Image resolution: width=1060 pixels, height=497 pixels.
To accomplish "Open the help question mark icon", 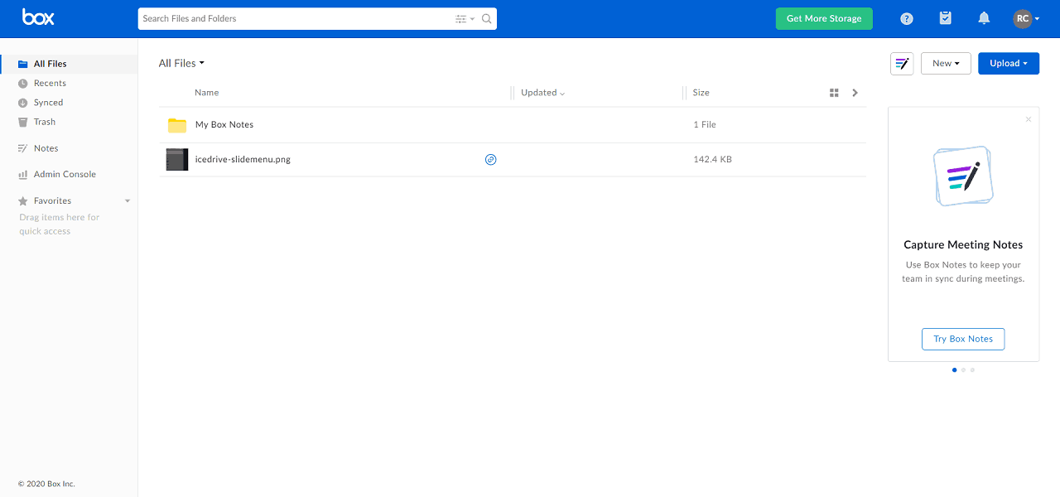I will click(907, 18).
